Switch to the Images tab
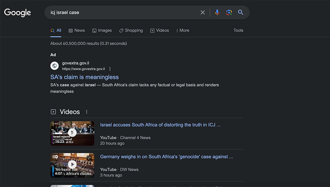 click(102, 31)
